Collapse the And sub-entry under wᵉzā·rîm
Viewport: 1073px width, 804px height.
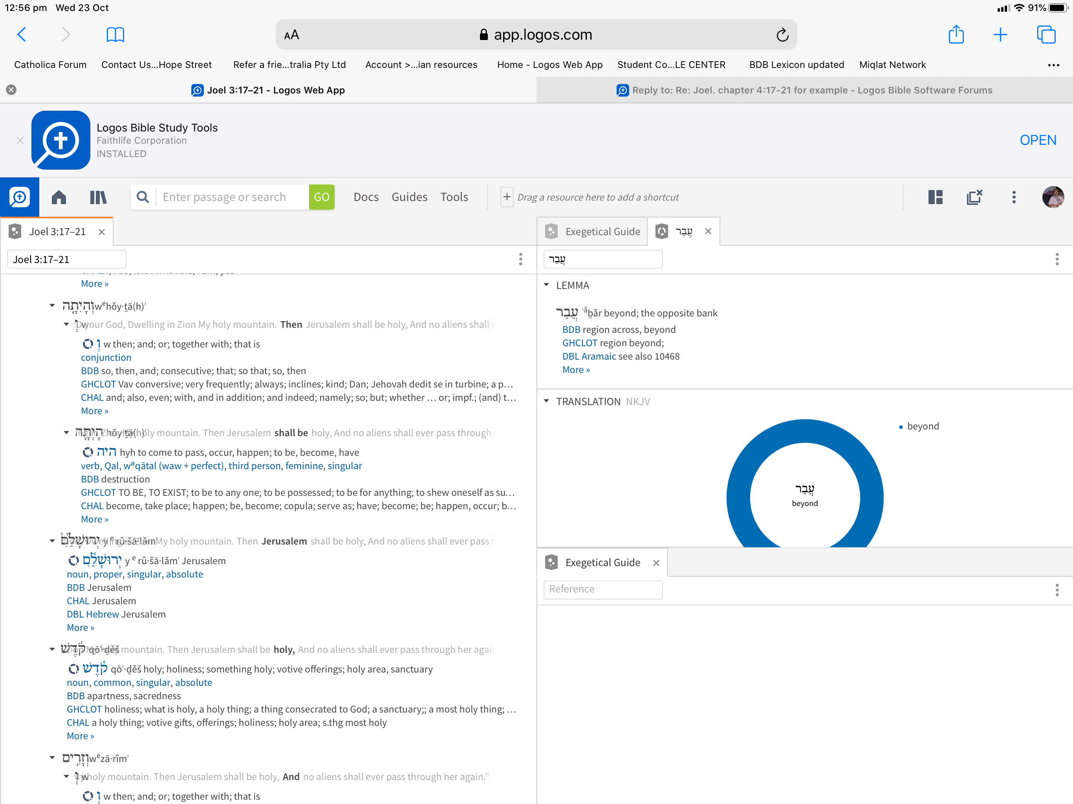[x=66, y=777]
